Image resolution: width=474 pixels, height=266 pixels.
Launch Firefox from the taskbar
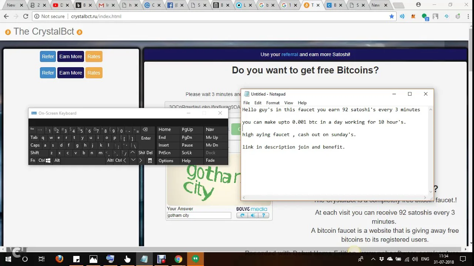[x=59, y=259]
